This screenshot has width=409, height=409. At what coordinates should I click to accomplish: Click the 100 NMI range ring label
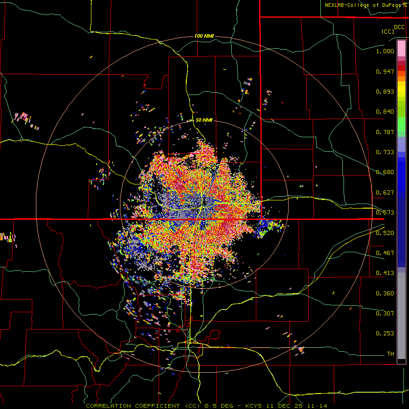point(204,36)
